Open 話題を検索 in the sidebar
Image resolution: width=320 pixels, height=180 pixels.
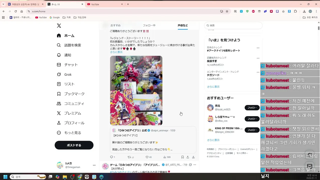tap(69, 45)
